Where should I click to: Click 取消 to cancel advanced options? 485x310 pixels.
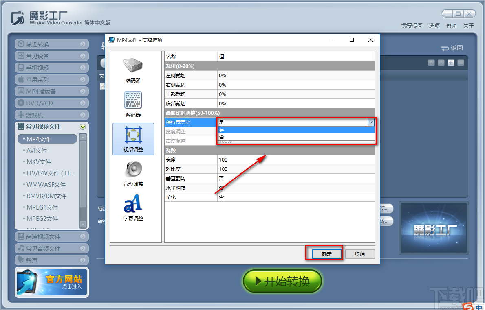pyautogui.click(x=360, y=254)
